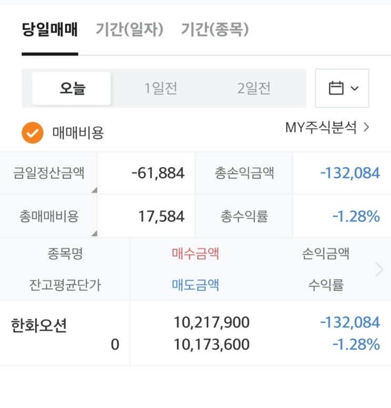Open the calendar date picker icon
This screenshot has width=391, height=408.
(x=336, y=88)
